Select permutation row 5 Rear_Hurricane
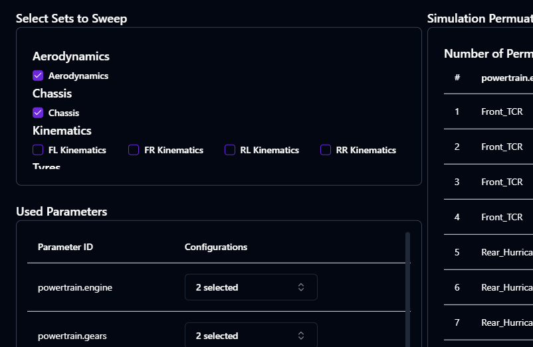This screenshot has width=533, height=347. 488,252
